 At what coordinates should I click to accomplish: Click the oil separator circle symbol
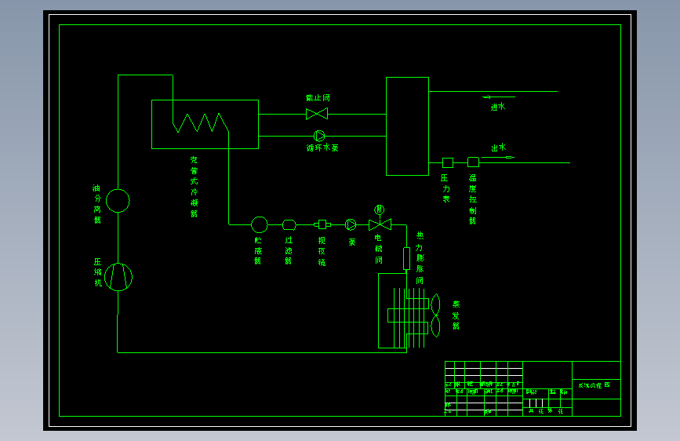coord(118,201)
